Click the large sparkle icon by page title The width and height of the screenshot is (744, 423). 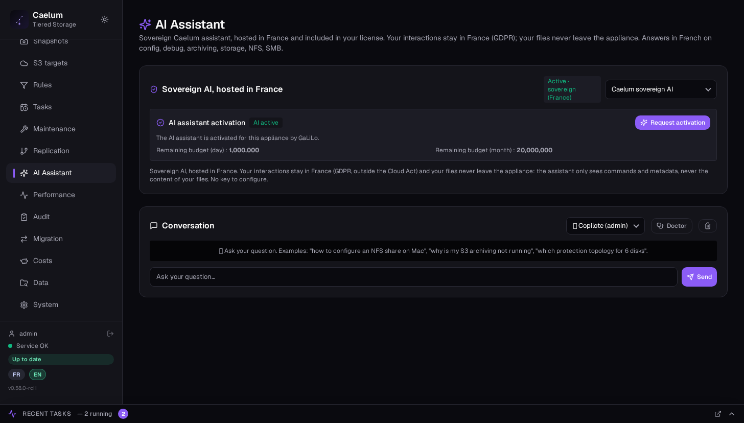point(145,25)
